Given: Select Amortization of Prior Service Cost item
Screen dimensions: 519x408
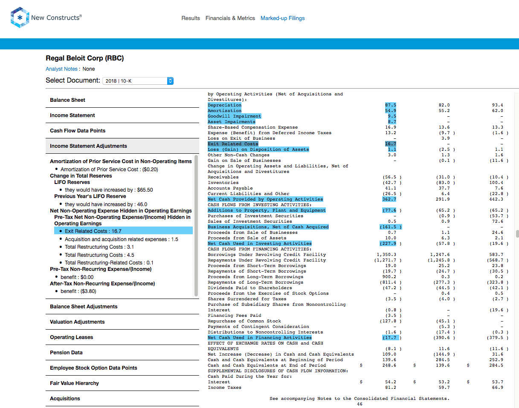Looking at the screenshot, I should point(109,170).
